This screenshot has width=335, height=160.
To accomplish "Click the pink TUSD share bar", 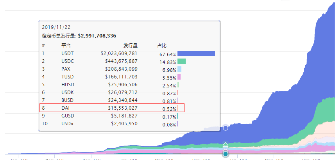I will tap(179, 77).
